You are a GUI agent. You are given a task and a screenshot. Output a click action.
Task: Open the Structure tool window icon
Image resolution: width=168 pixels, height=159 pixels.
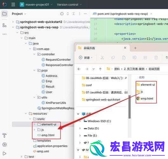click(x=4, y=25)
